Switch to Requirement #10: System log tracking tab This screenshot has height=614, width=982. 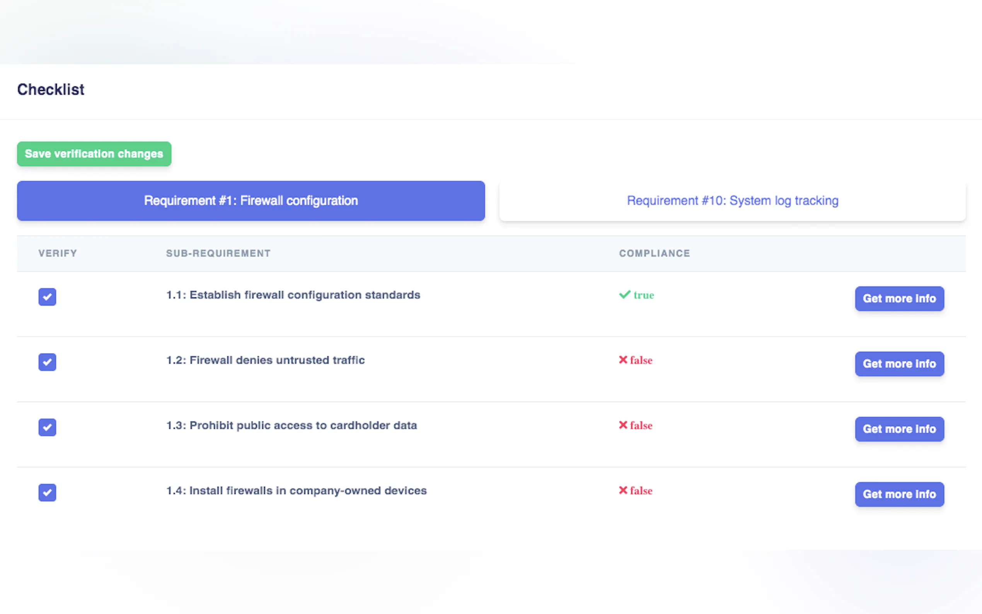tap(732, 201)
